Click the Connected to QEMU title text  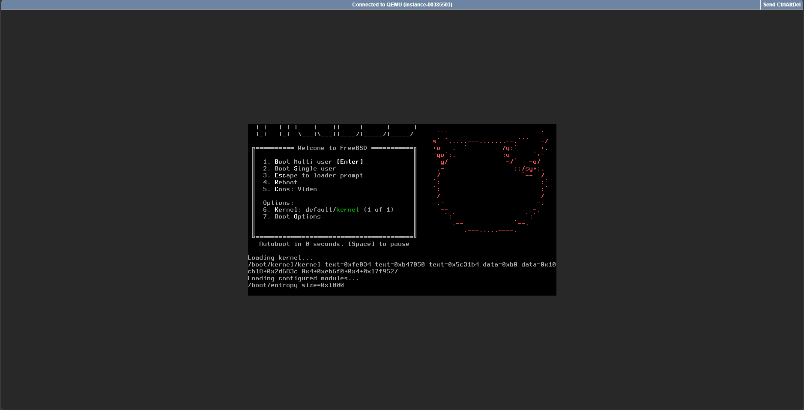[x=402, y=5]
